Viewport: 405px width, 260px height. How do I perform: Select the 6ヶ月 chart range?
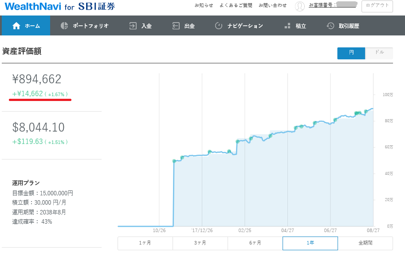click(255, 243)
